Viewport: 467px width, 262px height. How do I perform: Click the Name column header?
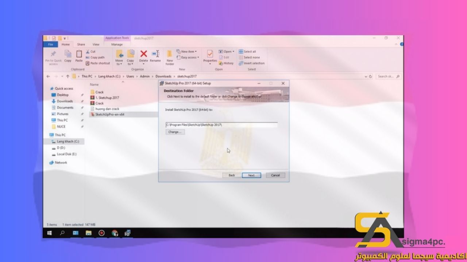pos(94,84)
